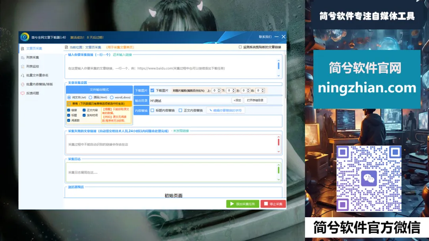
Task: Click the WeChat QR code image
Action: coord(369,178)
